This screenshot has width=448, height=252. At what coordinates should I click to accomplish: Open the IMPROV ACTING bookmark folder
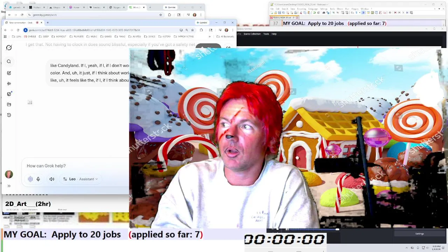coord(183,36)
